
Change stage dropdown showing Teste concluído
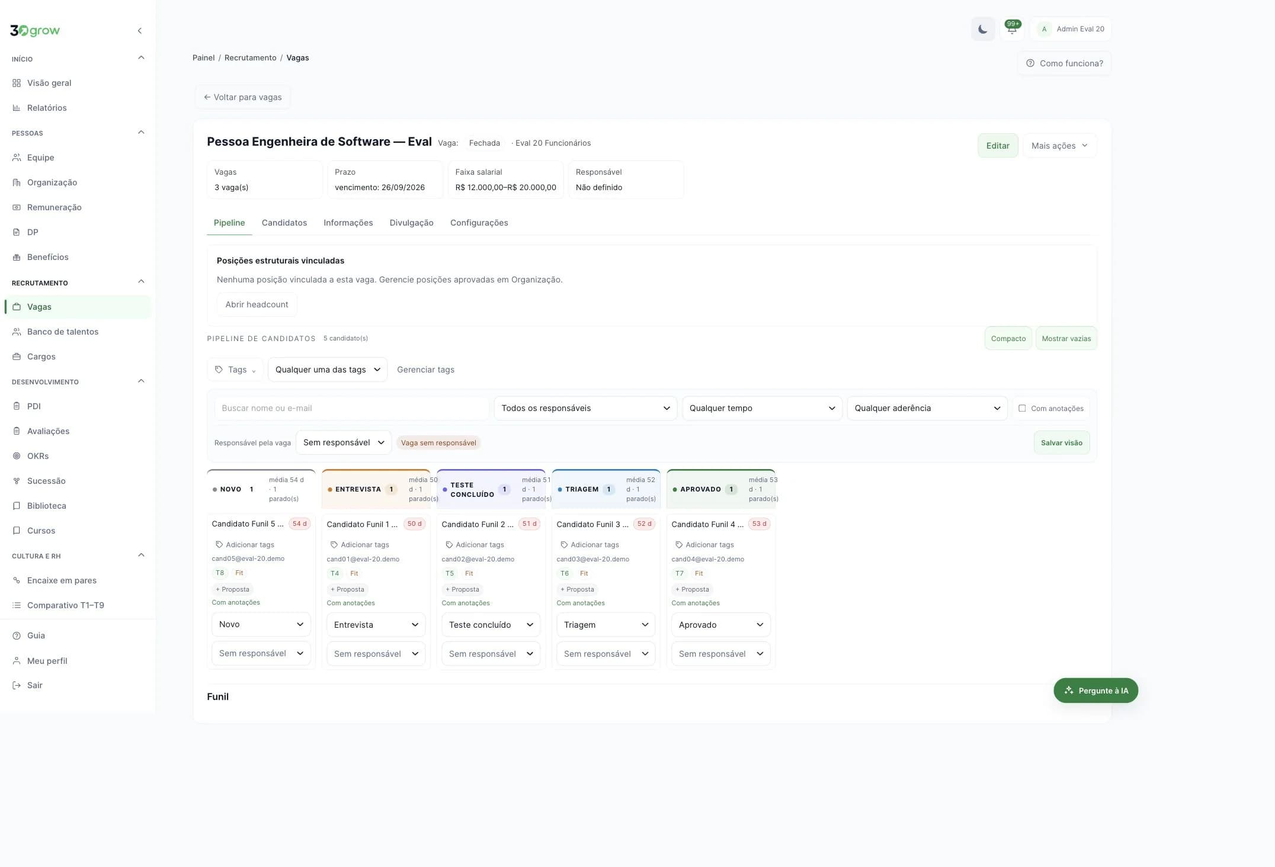pos(491,625)
